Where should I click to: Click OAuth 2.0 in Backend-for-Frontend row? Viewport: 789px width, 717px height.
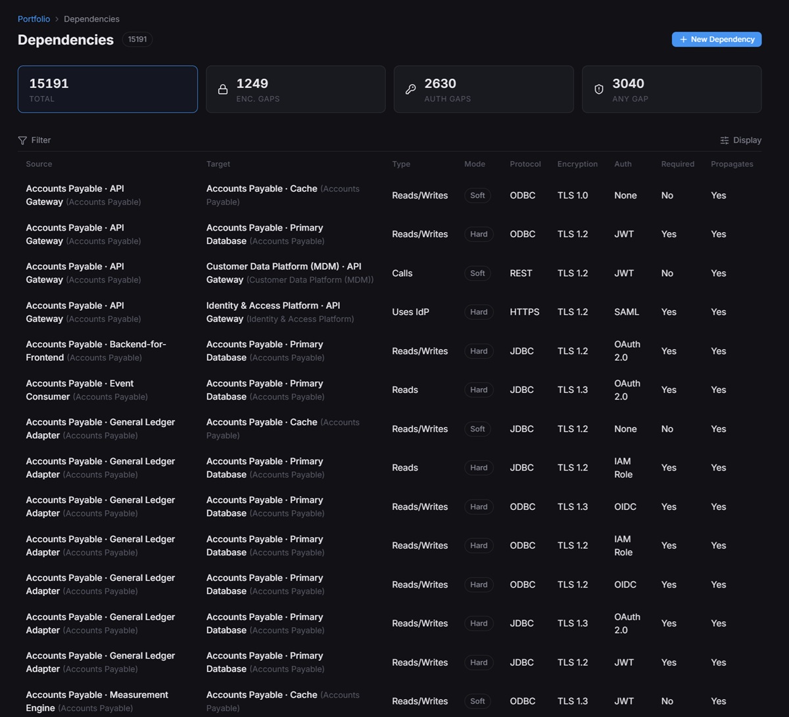pos(627,351)
